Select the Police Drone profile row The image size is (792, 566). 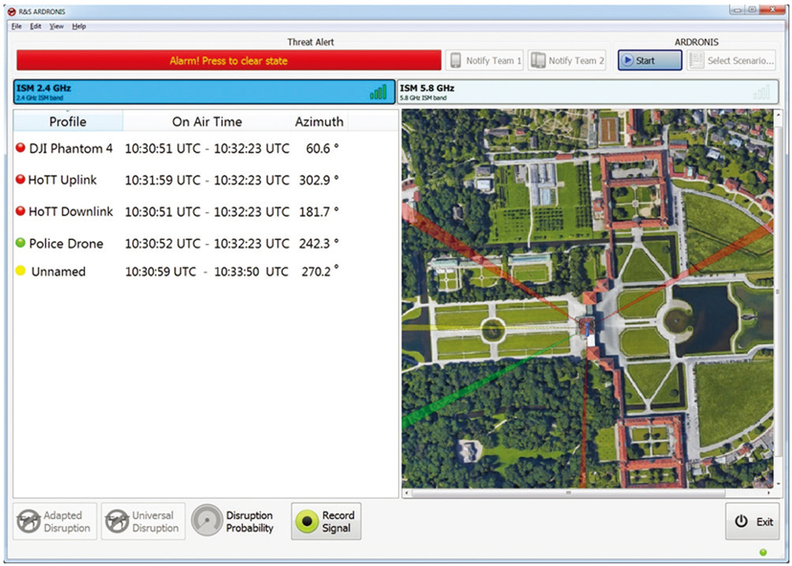click(177, 243)
